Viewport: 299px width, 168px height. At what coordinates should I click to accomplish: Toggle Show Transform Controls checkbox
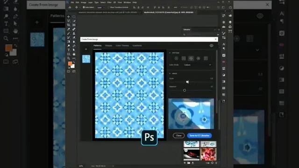tap(108, 7)
